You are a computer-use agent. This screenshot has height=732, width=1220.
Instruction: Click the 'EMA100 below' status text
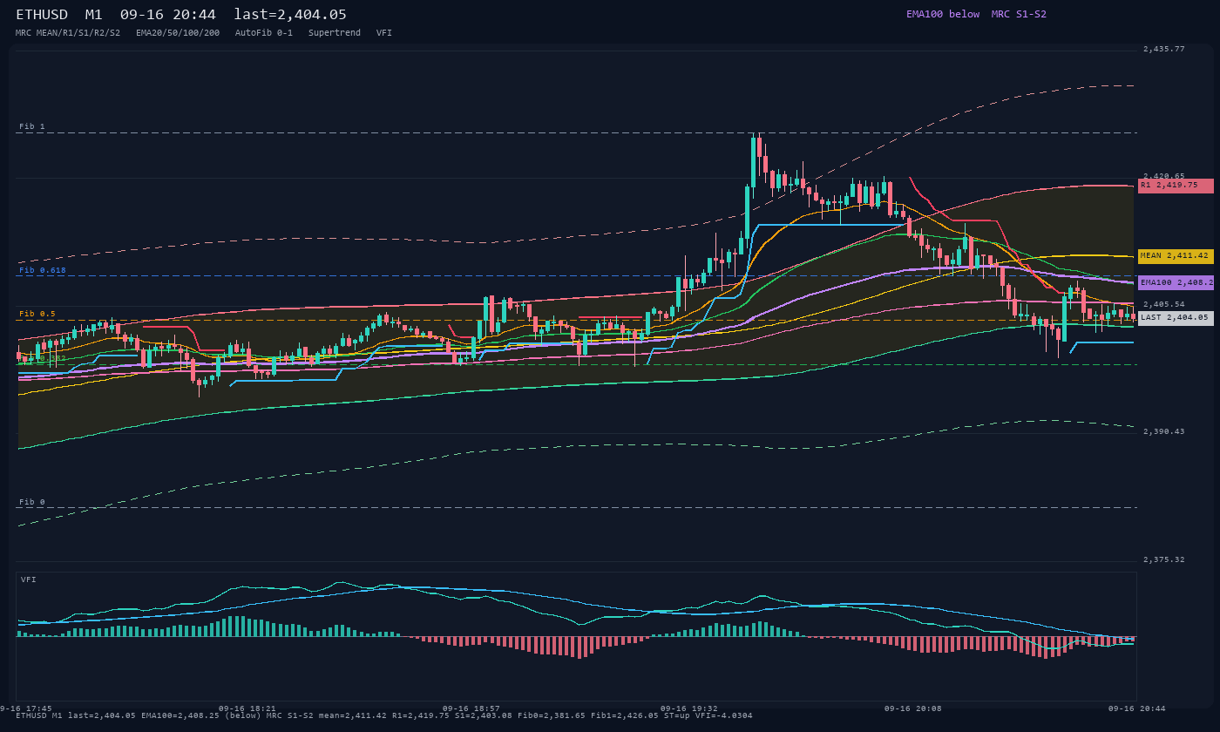943,14
